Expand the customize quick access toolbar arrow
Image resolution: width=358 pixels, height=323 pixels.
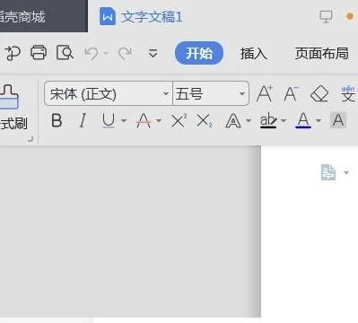tap(153, 53)
